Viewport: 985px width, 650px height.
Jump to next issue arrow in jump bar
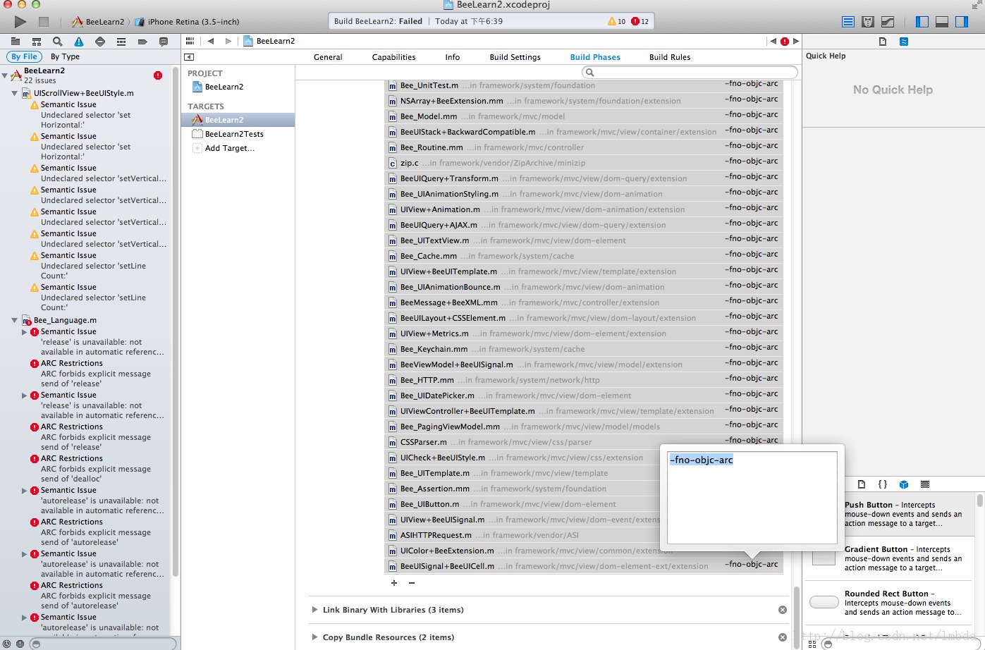pos(796,41)
